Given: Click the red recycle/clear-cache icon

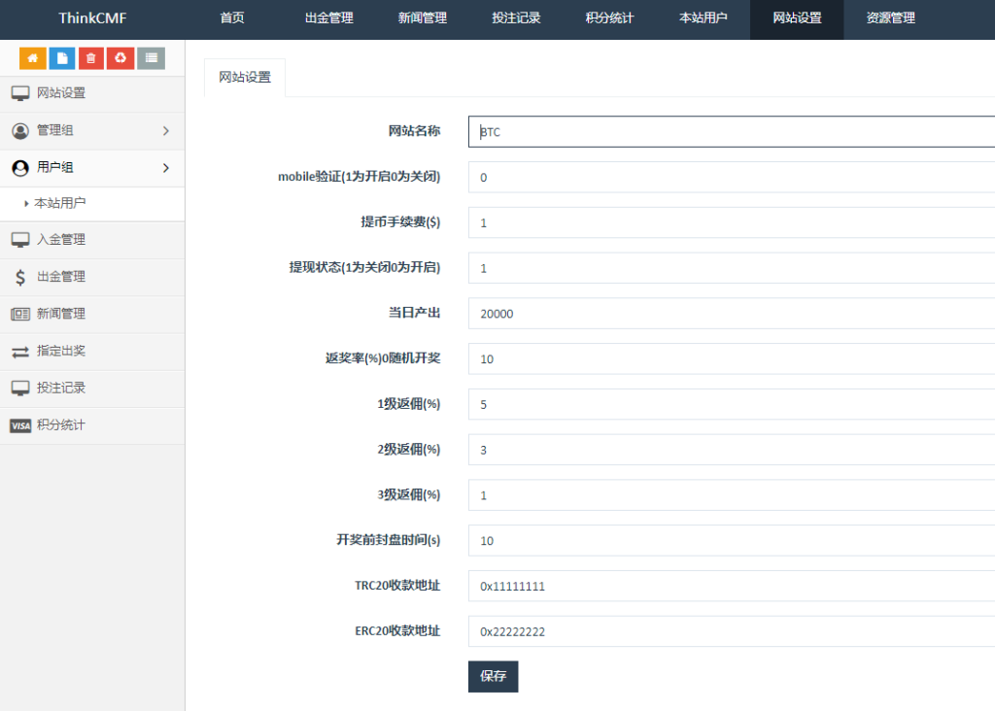Looking at the screenshot, I should (120, 58).
